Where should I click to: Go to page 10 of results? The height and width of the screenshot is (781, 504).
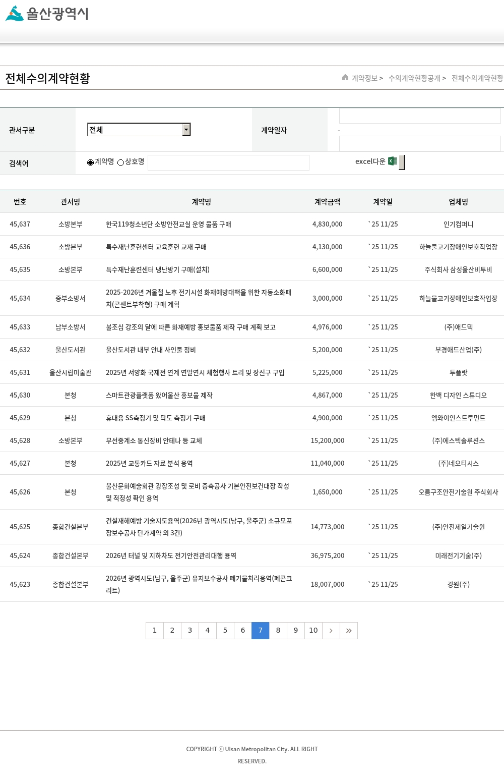(x=313, y=630)
